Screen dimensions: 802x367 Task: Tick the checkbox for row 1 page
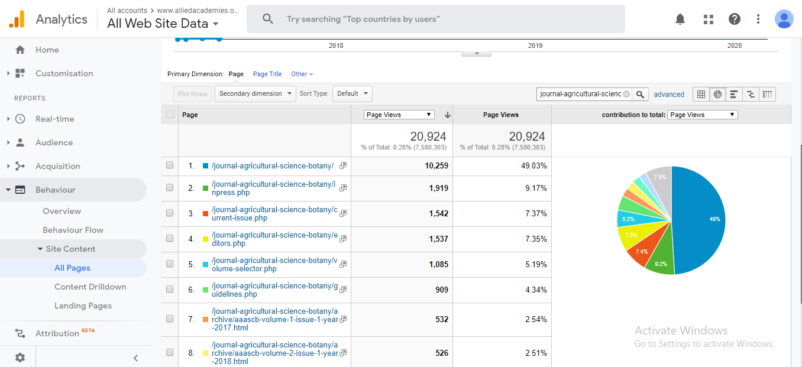pos(170,165)
